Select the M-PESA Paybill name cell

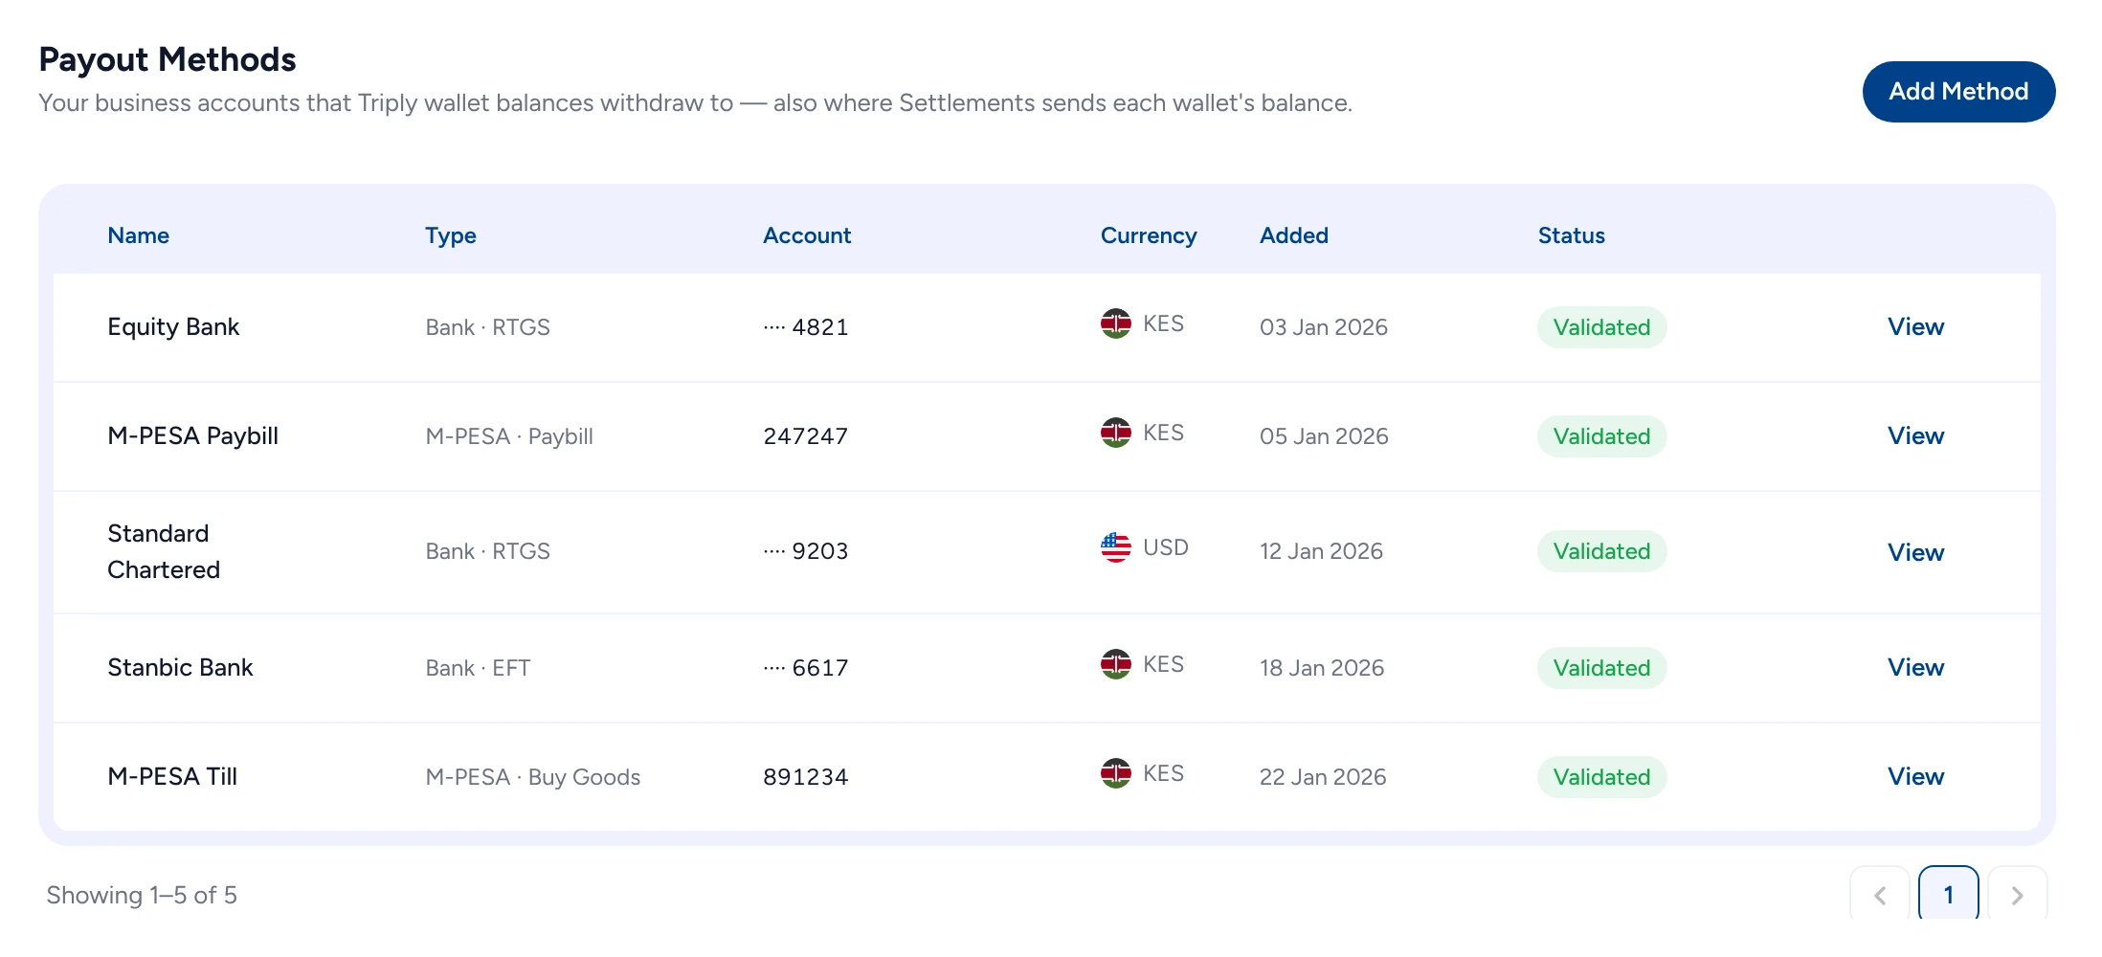(193, 436)
